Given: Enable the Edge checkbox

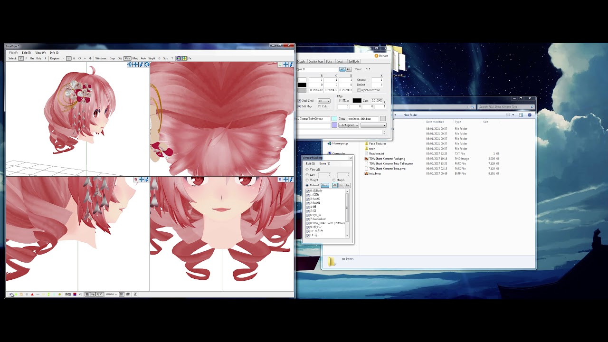Looking at the screenshot, I should 341,101.
